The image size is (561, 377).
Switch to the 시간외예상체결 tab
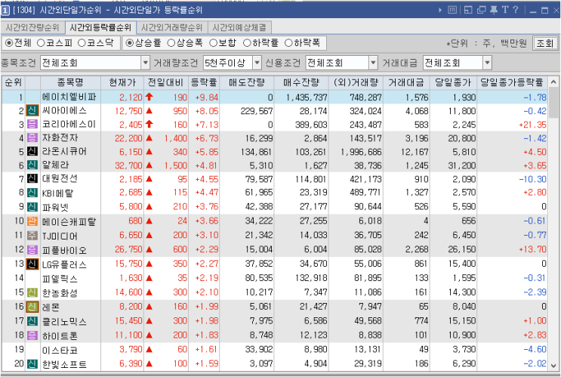[x=239, y=27]
